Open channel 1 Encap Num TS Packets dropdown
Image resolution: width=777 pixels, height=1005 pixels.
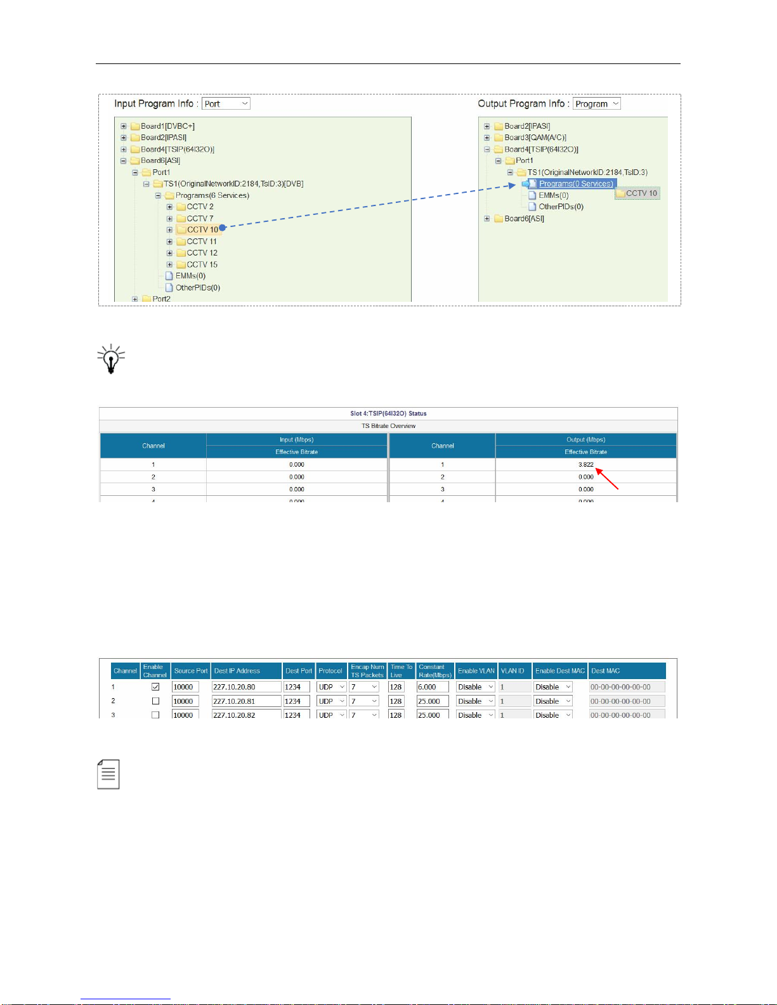pyautogui.click(x=365, y=687)
